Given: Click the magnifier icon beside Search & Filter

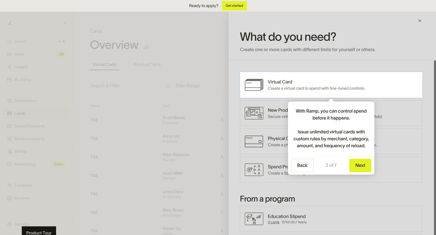Looking at the screenshot, I should pos(168,86).
